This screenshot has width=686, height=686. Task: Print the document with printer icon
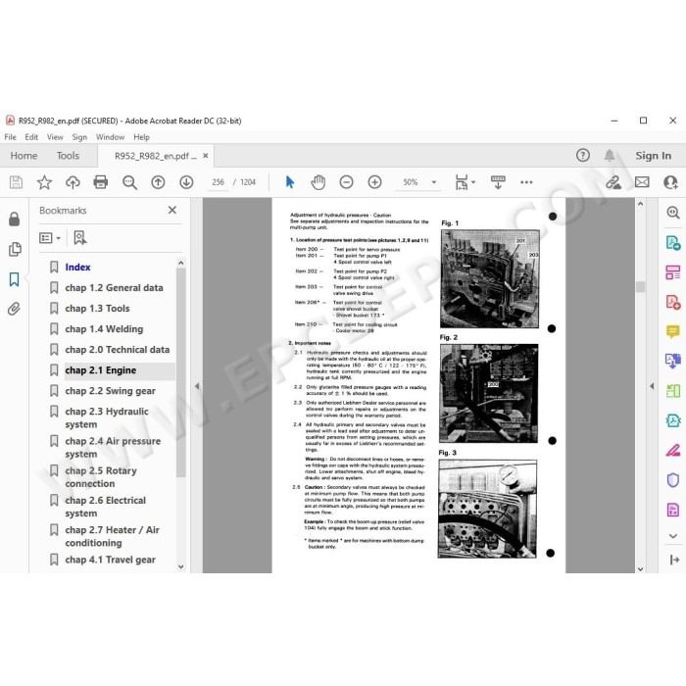tap(101, 182)
